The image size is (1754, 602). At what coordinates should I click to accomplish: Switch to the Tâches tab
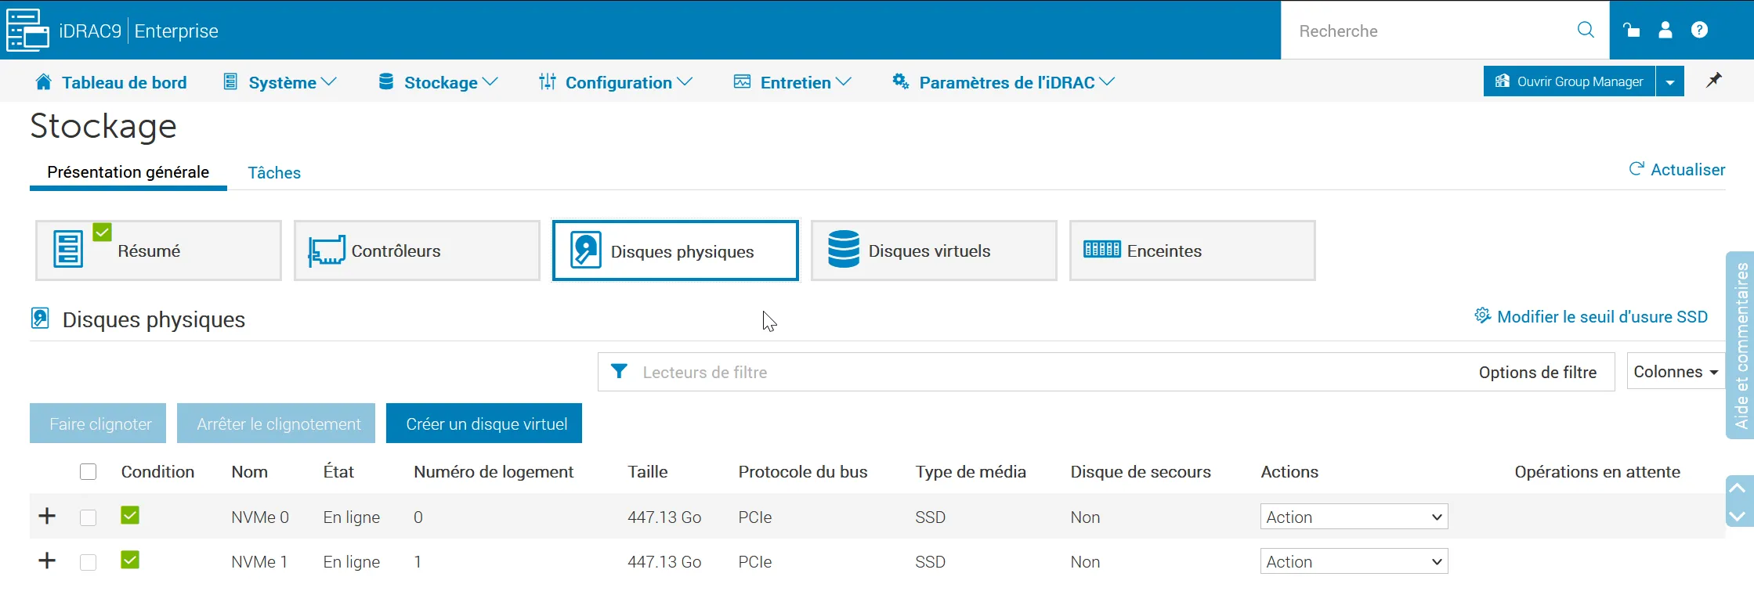pyautogui.click(x=274, y=172)
